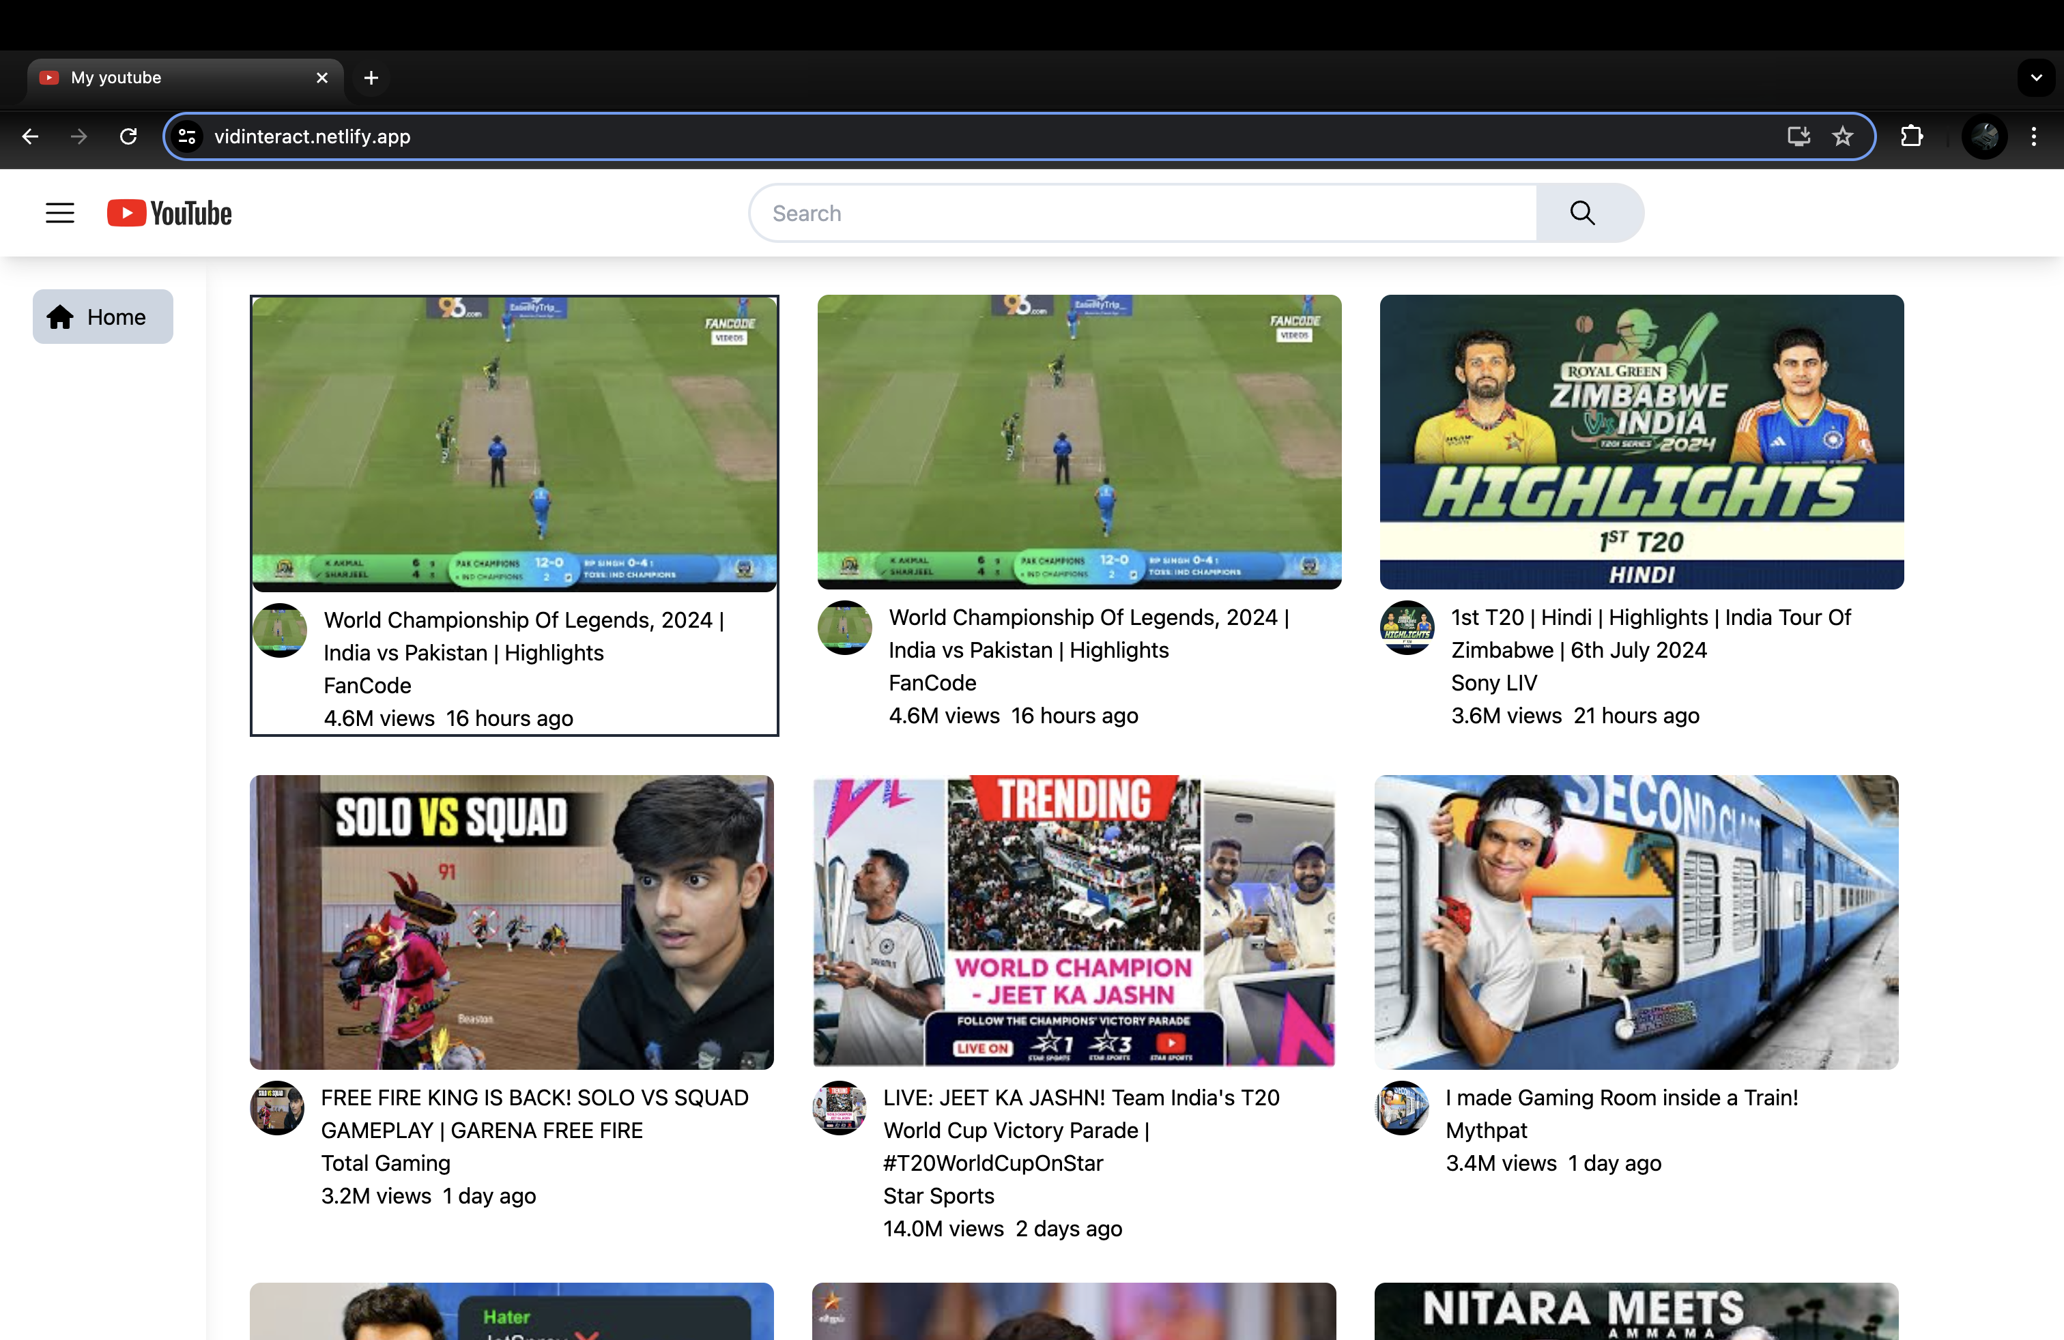Image resolution: width=2064 pixels, height=1340 pixels.
Task: Open the extensions puzzle icon
Action: [x=1911, y=136]
